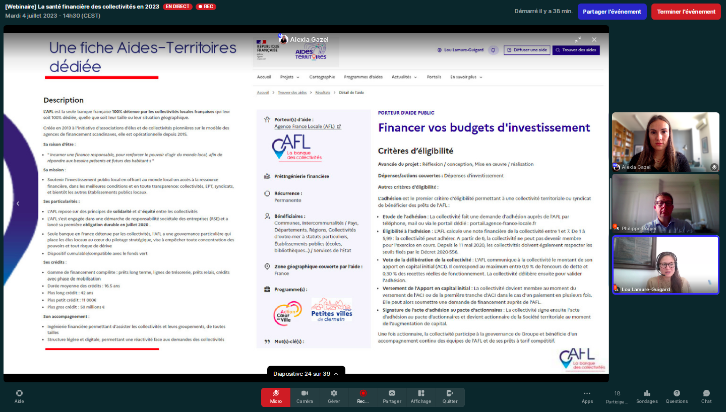Open the Partager screen-share control
726x412 pixels.
392,397
